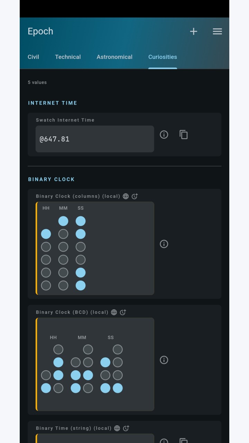Click globe icon beside Binary Clock (columns)
The width and height of the screenshot is (249, 443).
tap(126, 196)
